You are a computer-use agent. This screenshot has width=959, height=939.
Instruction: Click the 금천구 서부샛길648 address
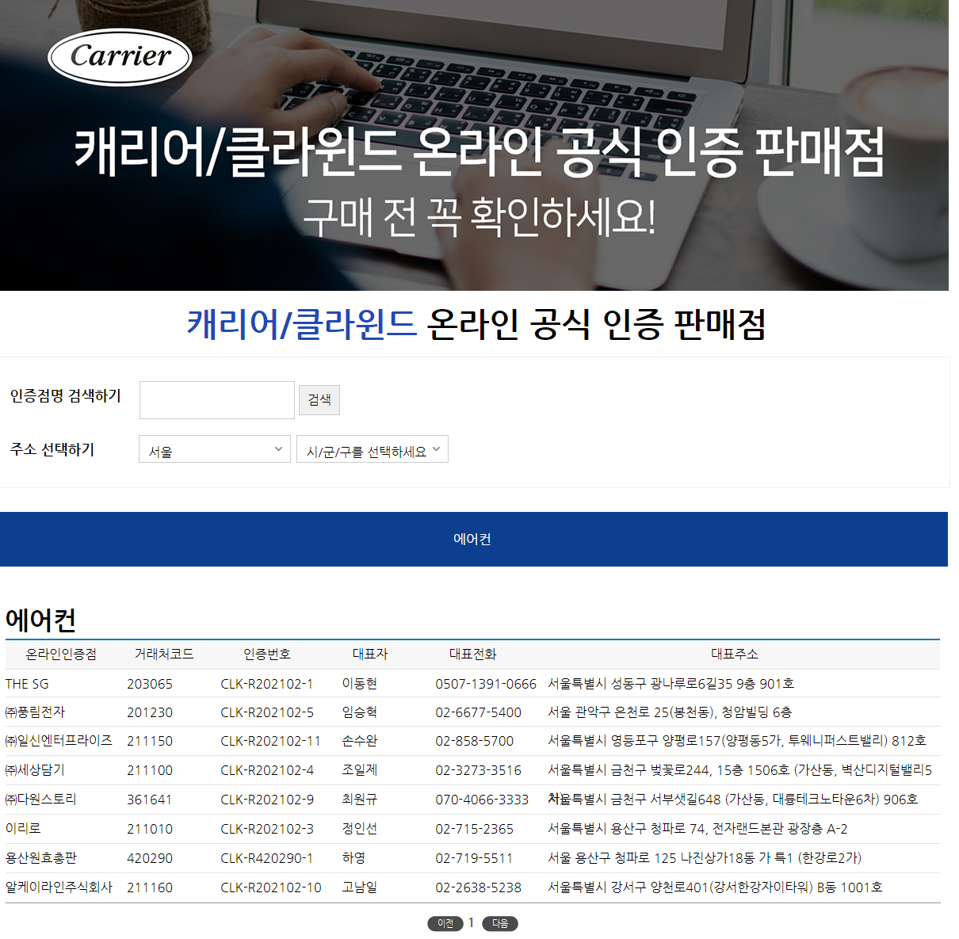733,799
